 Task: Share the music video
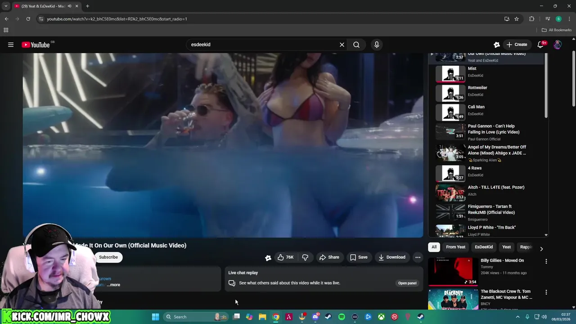pyautogui.click(x=329, y=257)
